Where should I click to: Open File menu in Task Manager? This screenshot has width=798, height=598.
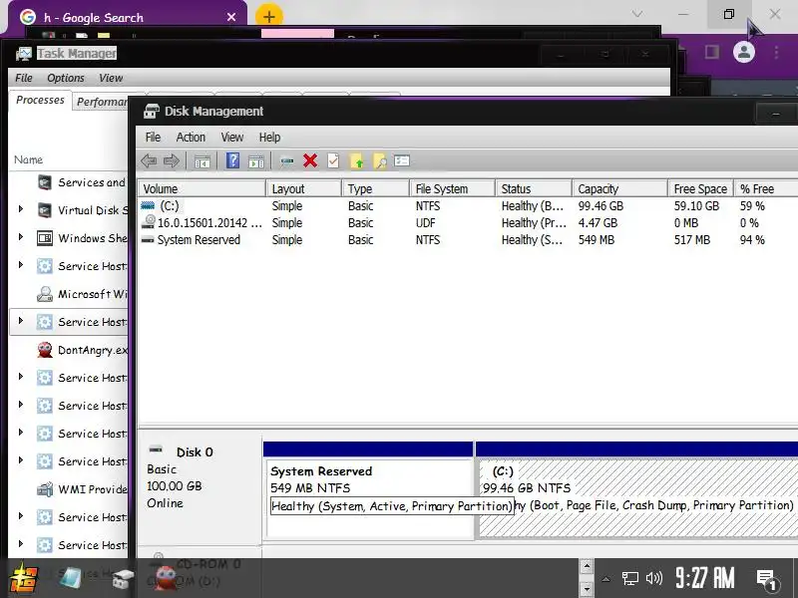coord(23,78)
